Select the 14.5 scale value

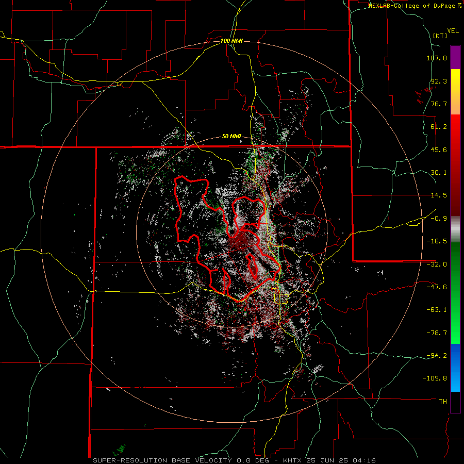tap(439, 195)
